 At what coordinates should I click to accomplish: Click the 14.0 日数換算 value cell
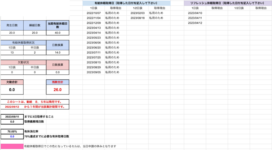coord(57,52)
